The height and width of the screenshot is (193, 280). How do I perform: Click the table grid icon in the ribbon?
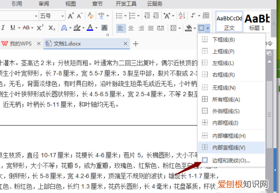tap(206, 16)
